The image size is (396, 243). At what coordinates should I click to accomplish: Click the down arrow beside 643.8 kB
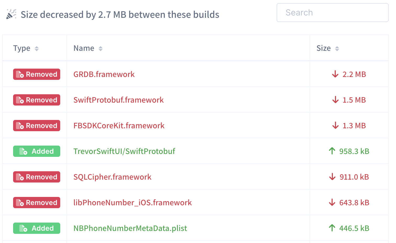point(332,202)
